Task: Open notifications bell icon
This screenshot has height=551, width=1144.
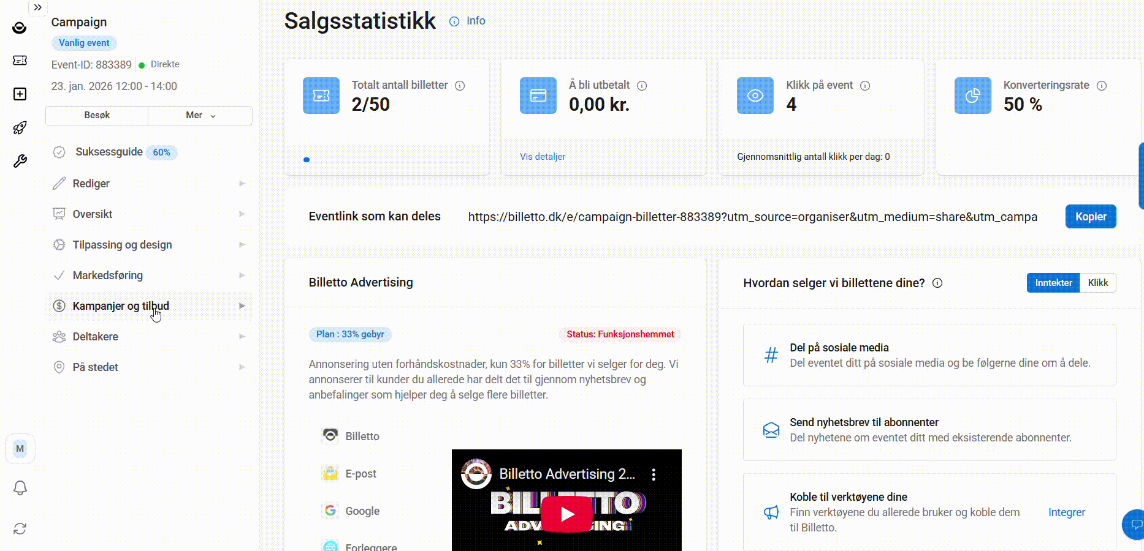Action: tap(20, 488)
